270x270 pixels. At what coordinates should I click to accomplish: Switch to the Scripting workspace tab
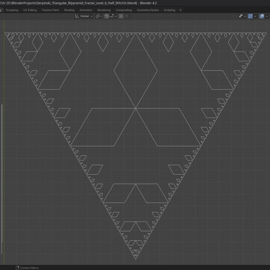169,10
